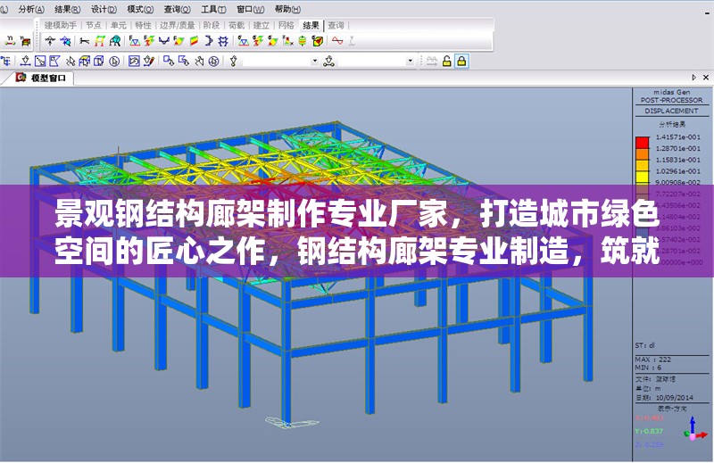The width and height of the screenshot is (714, 463).
Task: Click the green spring element icon
Action: (303, 41)
